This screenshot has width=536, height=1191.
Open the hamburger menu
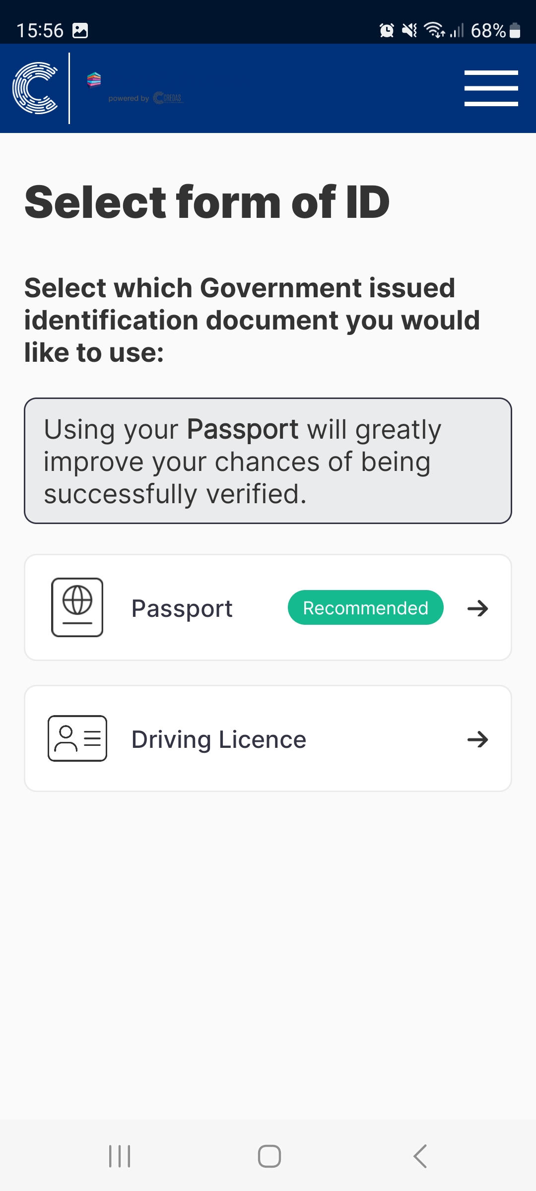(x=491, y=88)
